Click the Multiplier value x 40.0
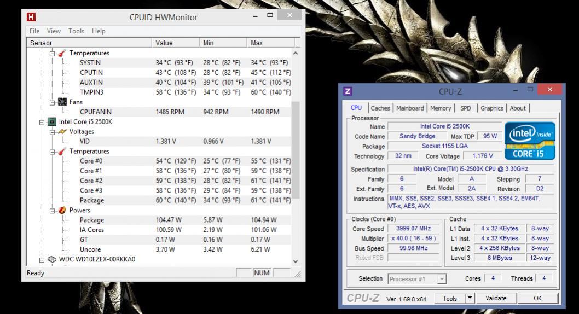 [x=413, y=239]
